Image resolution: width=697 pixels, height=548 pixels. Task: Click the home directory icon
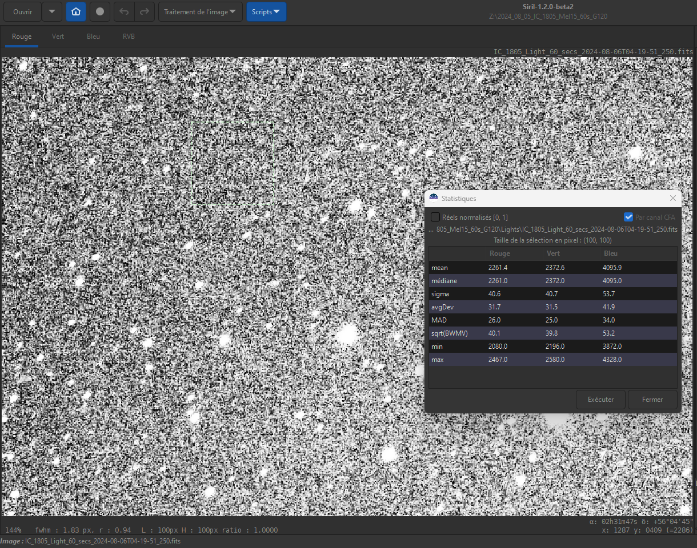[x=76, y=11]
